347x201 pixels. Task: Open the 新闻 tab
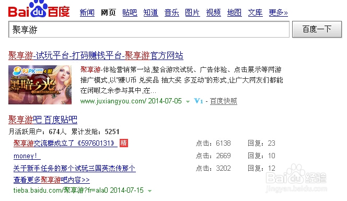[x=87, y=13]
